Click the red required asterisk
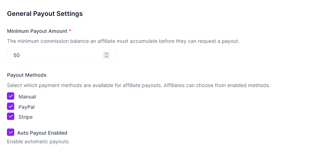The width and height of the screenshot is (315, 153). point(70,31)
